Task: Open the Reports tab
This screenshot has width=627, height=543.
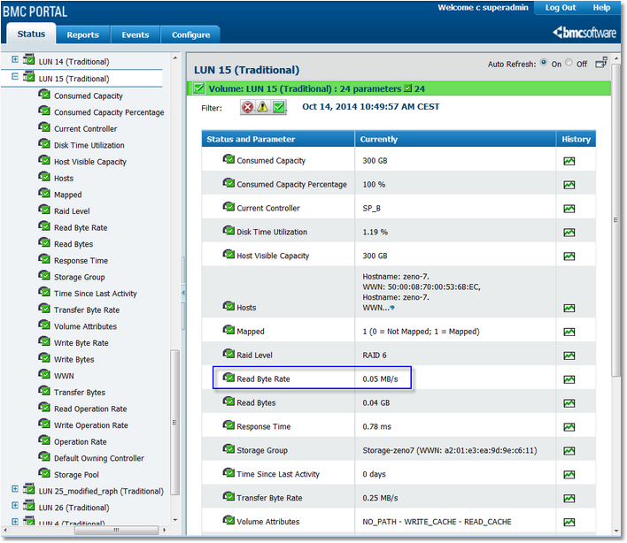Action: tap(82, 34)
